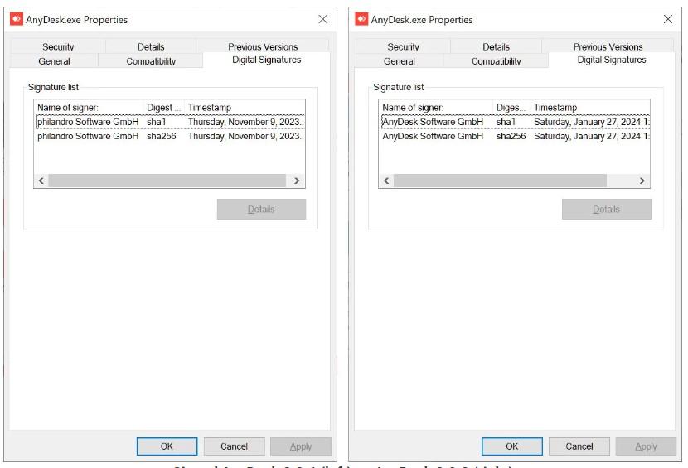Click horizontal scrollbar track in philandro signature list

tap(166, 181)
